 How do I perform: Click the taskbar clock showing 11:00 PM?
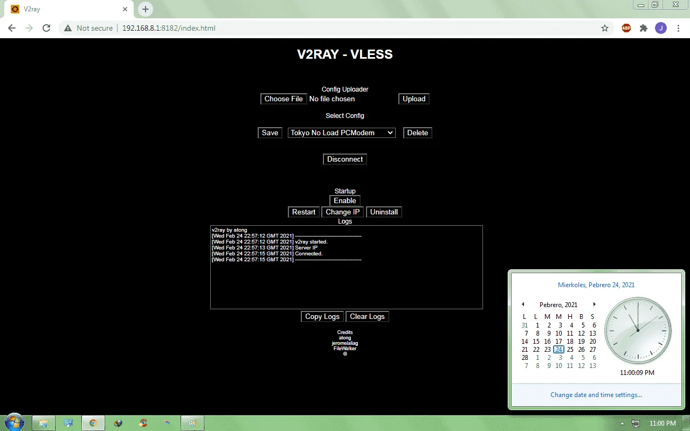663,423
